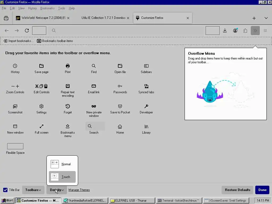Pick the Print icon
The height and width of the screenshot is (204, 272).
tap(68, 66)
